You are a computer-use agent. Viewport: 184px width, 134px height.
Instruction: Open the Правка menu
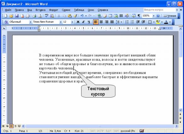point(19,10)
